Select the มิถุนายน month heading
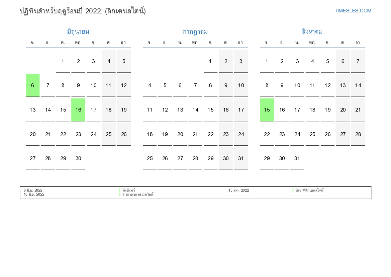391x277 pixels. [x=78, y=32]
